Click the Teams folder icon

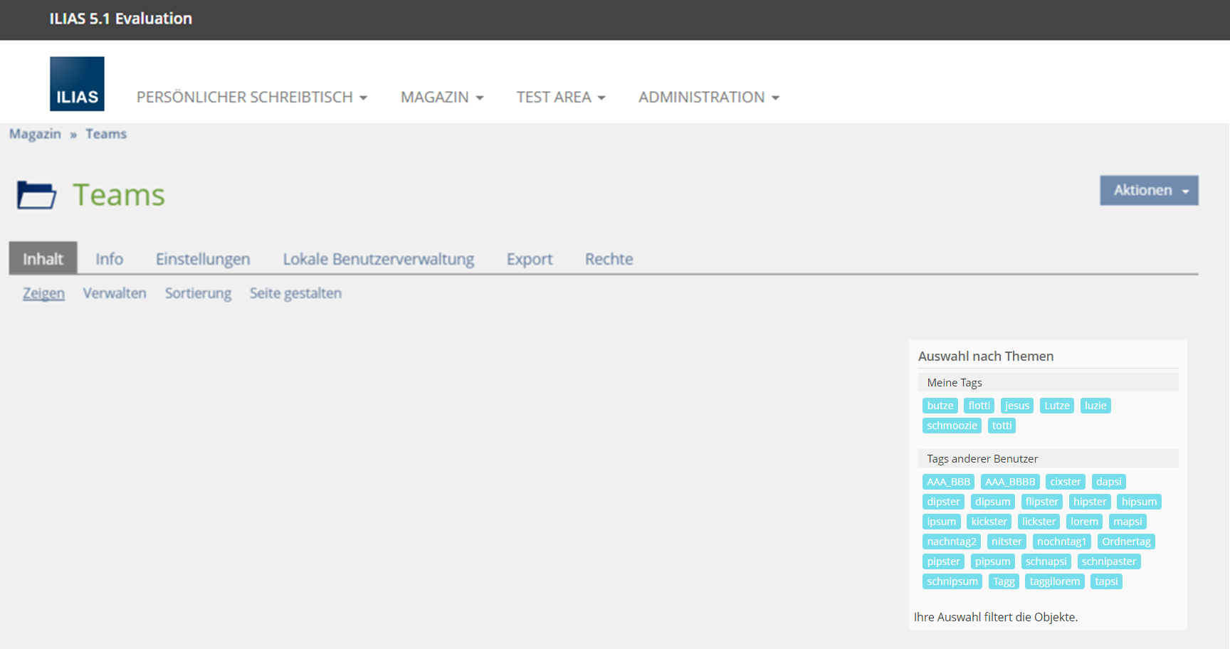click(x=36, y=195)
